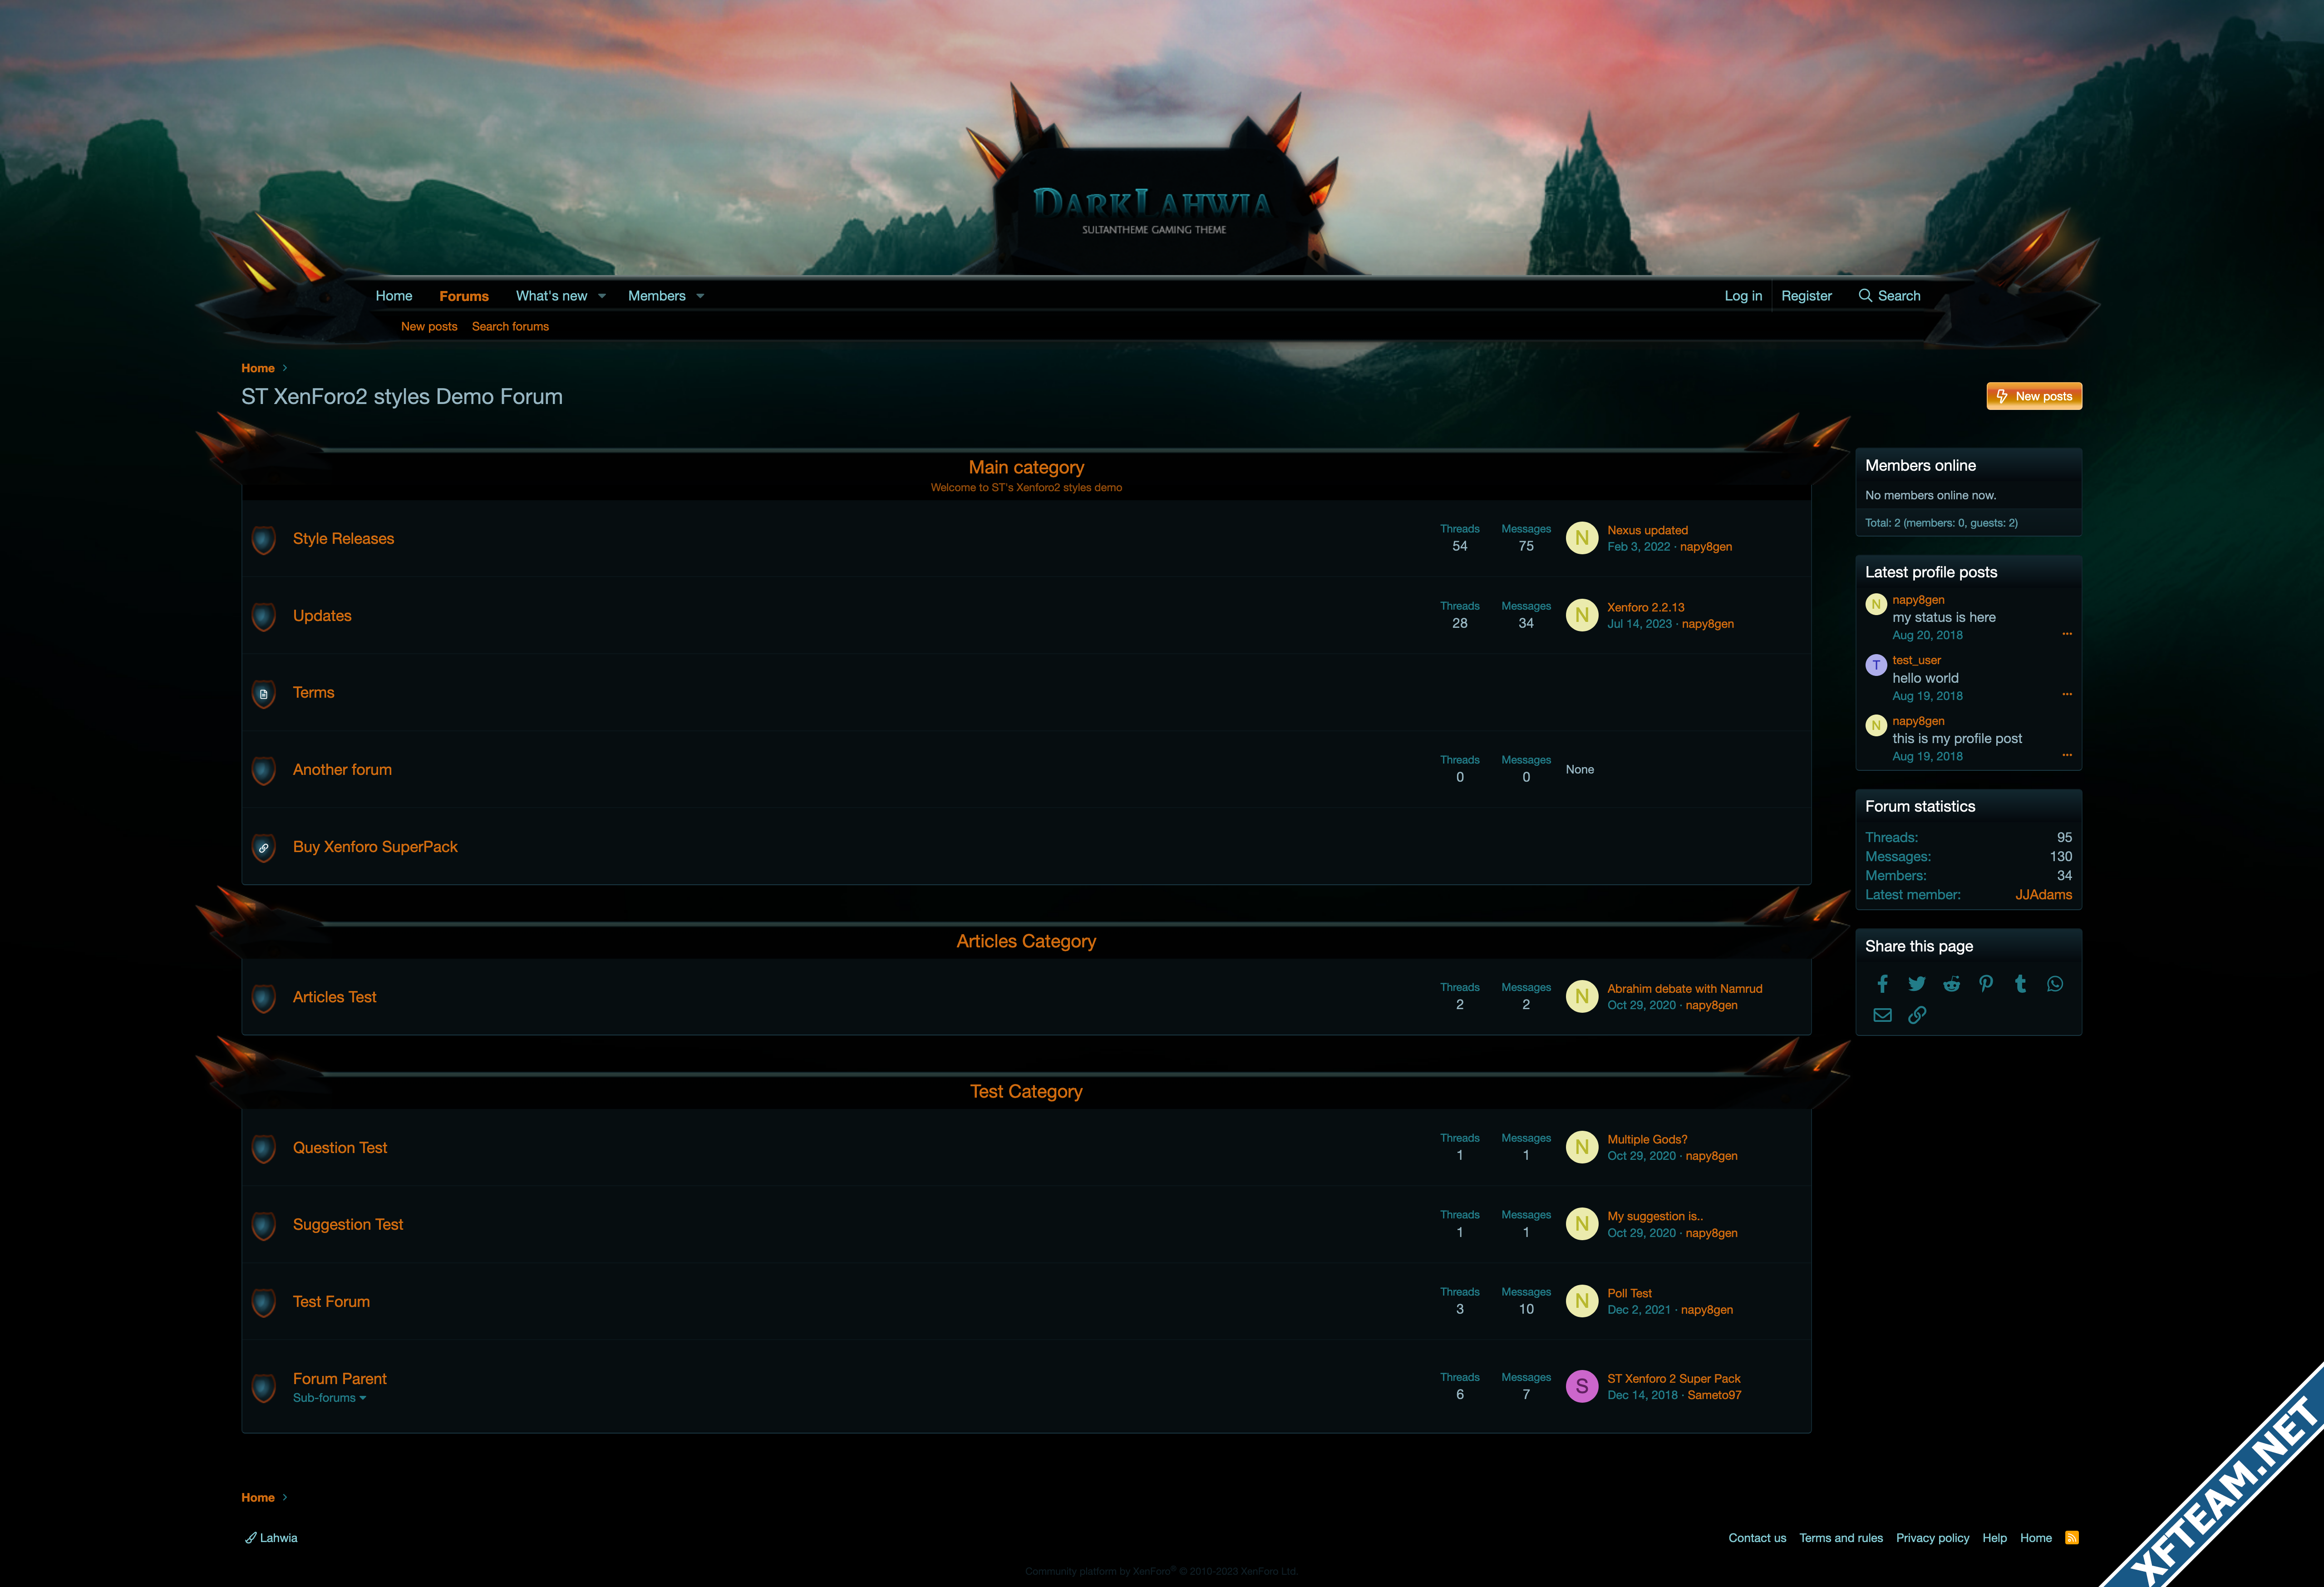Open the Buy Xenforo SuperPack link
This screenshot has width=2324, height=1587.
pos(375,846)
